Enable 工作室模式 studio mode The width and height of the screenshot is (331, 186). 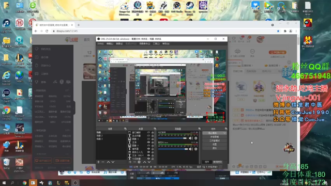click(x=215, y=141)
